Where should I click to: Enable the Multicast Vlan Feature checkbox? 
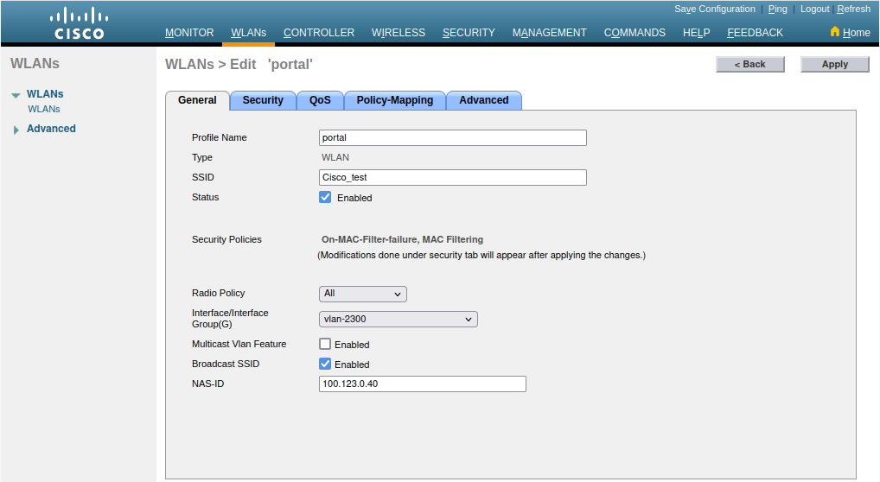325,344
